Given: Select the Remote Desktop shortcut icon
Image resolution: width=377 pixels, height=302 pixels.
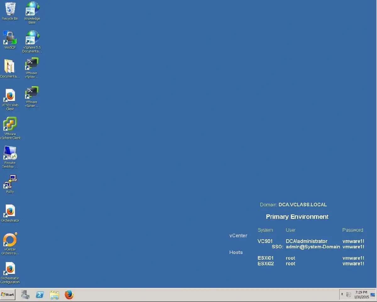Looking at the screenshot, I should tap(10, 154).
